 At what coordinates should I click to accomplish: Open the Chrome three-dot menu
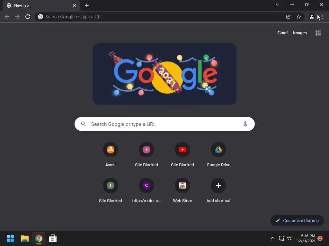322,17
